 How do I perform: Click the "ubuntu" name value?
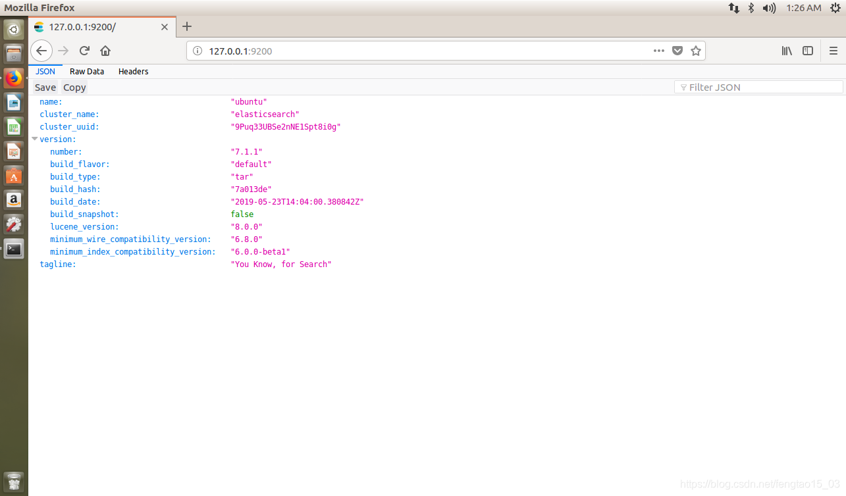pos(249,102)
